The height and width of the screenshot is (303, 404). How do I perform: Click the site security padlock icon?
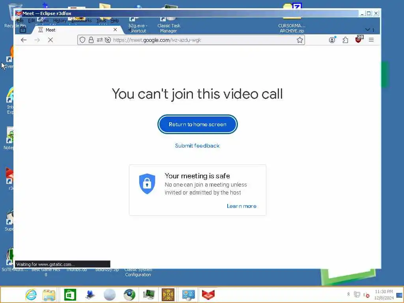click(x=91, y=40)
